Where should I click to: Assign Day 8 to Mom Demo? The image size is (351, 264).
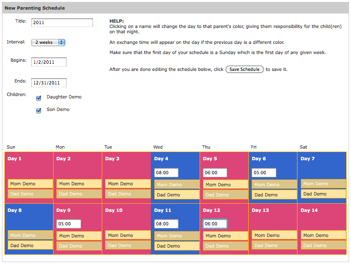30,236
